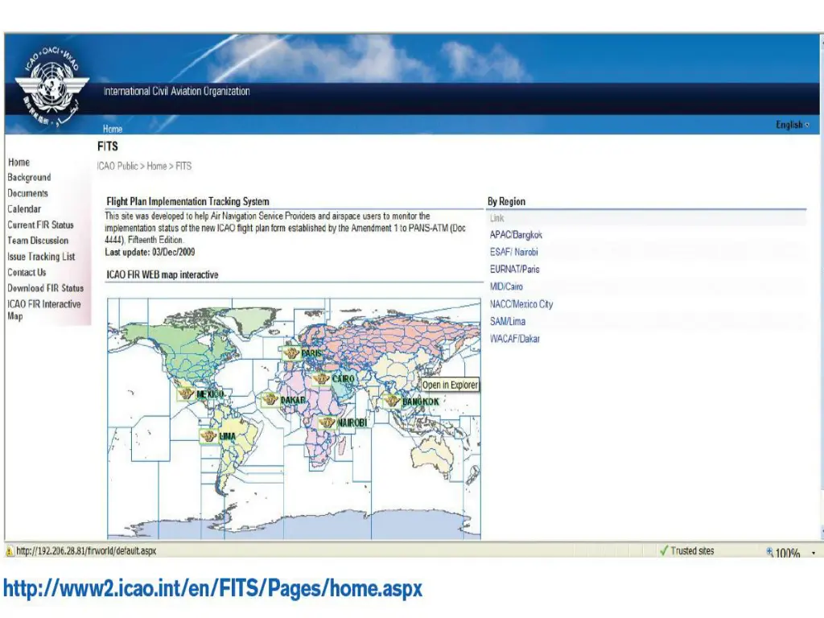This screenshot has width=824, height=618.
Task: Open Download FIR Status page
Action: point(45,288)
